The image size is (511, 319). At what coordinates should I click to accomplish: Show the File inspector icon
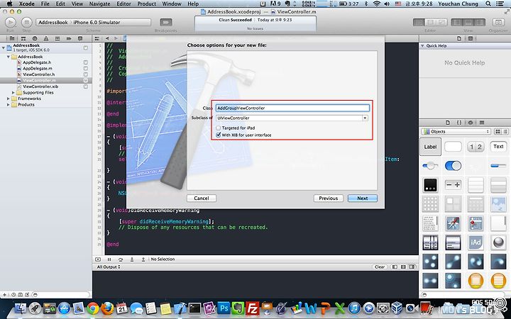click(459, 38)
